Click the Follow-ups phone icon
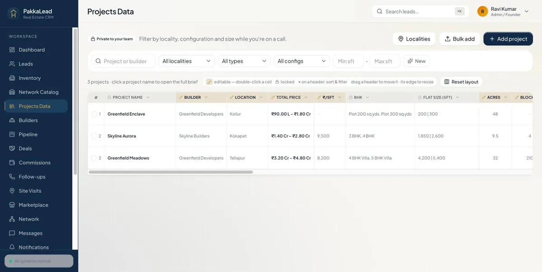542x272 pixels. (12, 177)
